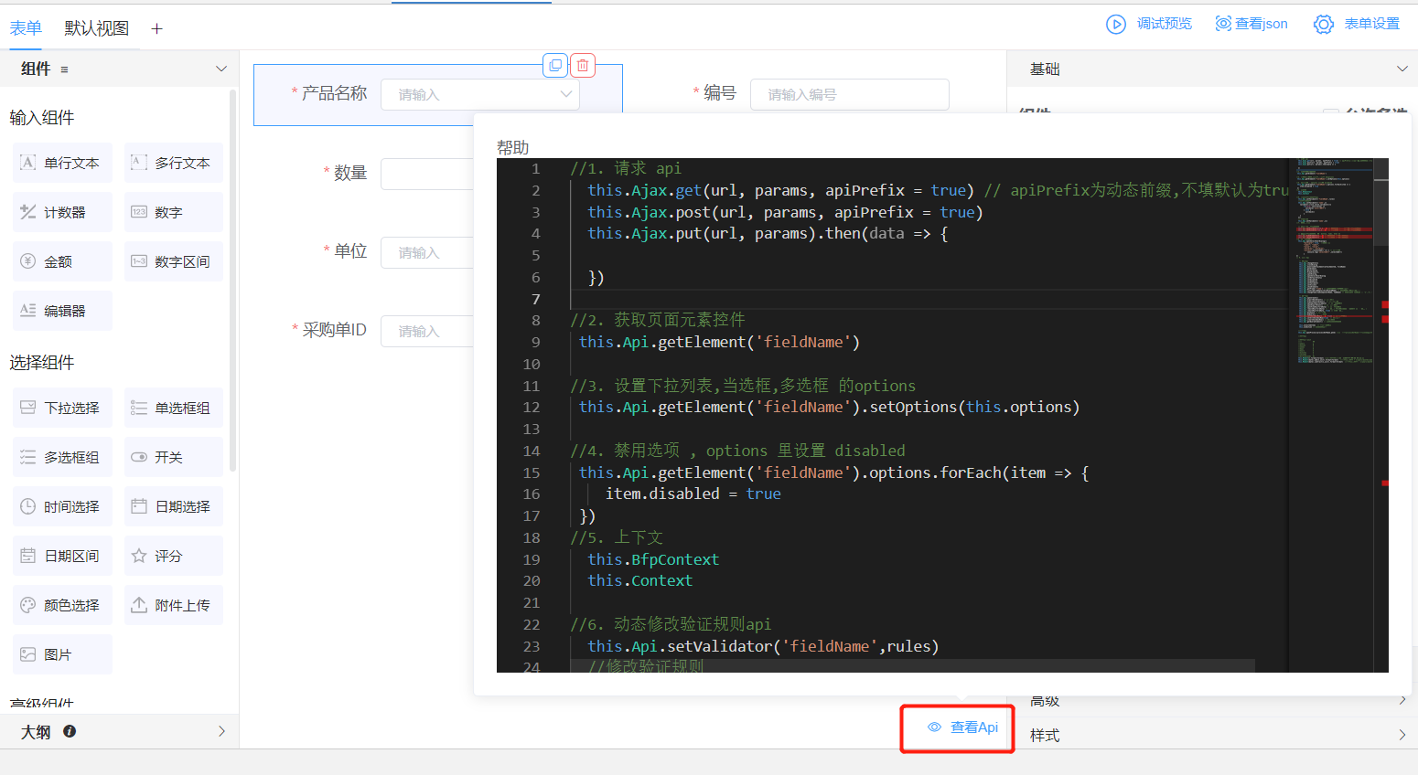Select the single-line text component
This screenshot has width=1418, height=775.
[x=62, y=163]
